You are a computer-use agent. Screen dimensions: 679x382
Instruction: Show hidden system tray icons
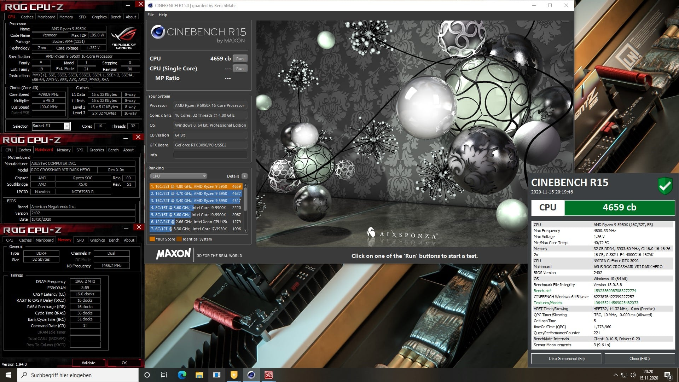pos(615,375)
